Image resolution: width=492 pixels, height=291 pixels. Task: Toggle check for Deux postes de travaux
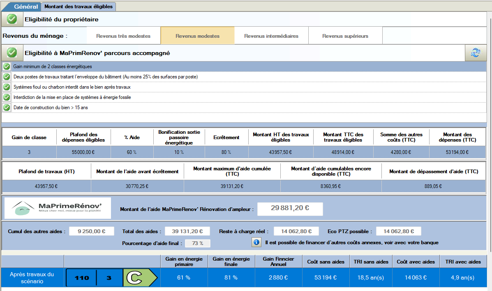coord(7,77)
